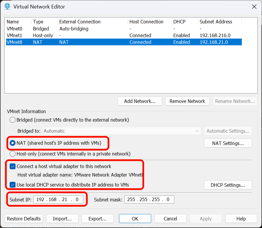262x228 pixels.
Task: Open Help for the editor
Action: point(241,218)
